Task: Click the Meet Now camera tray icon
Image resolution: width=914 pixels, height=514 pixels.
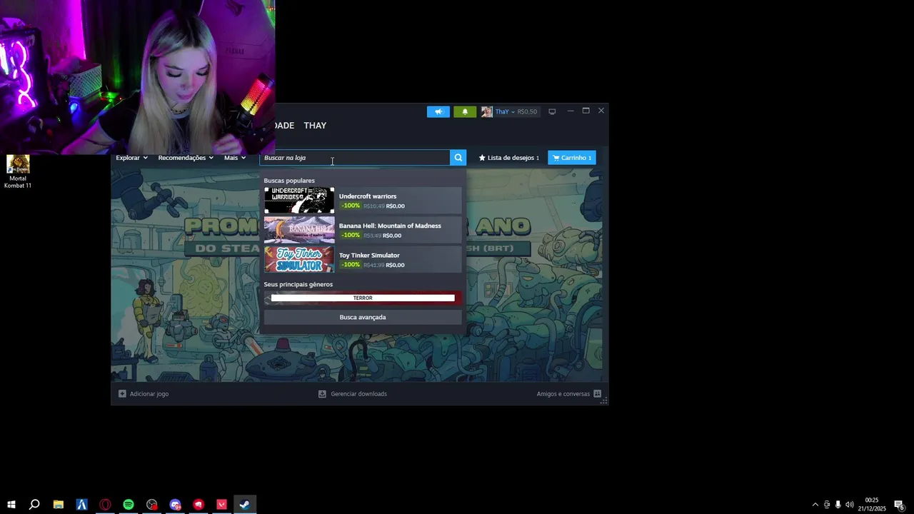Action: 827,505
